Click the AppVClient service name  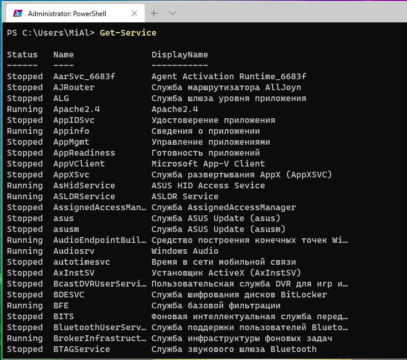(x=79, y=164)
